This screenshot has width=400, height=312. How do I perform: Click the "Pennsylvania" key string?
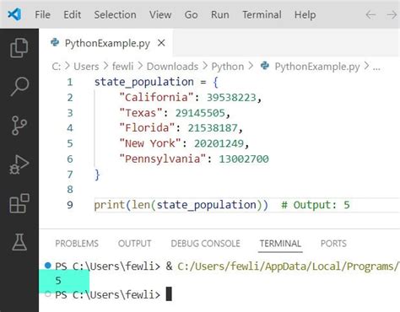point(163,159)
